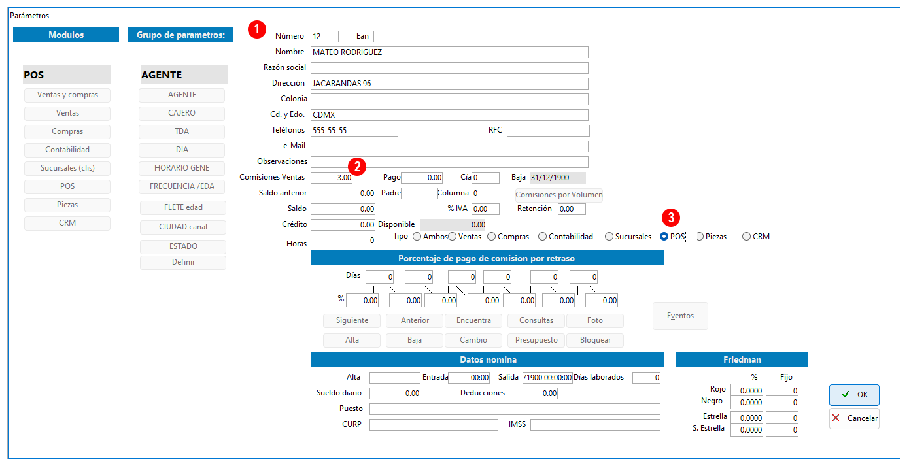Click the Foto button

tap(595, 321)
